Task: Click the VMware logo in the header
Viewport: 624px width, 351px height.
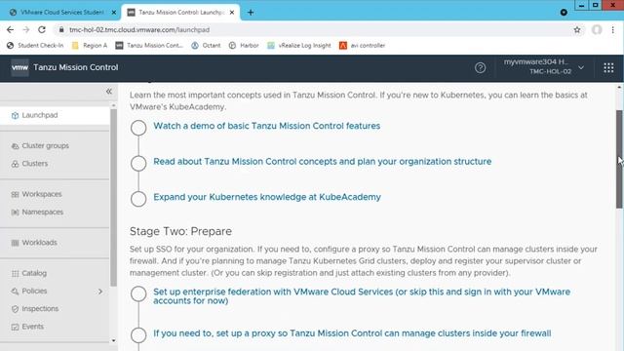Action: (x=19, y=67)
